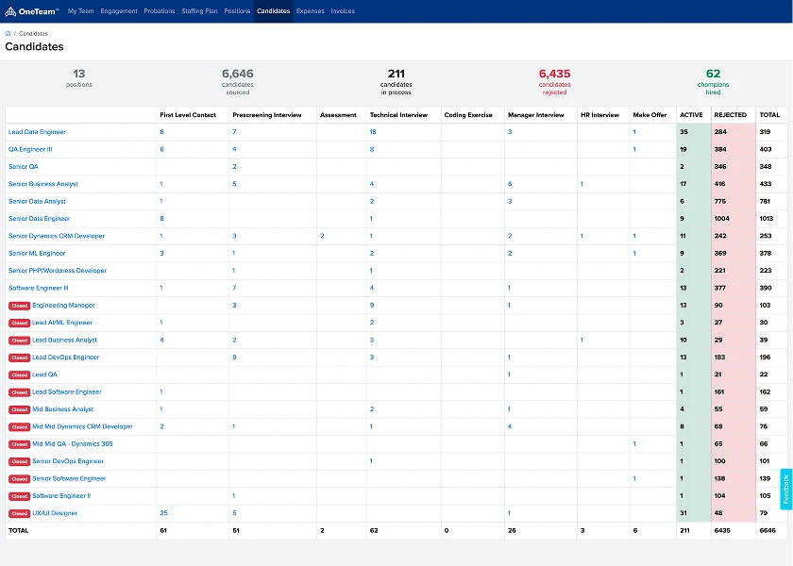Click the Rejected column header
The height and width of the screenshot is (566, 793).
[x=730, y=115]
